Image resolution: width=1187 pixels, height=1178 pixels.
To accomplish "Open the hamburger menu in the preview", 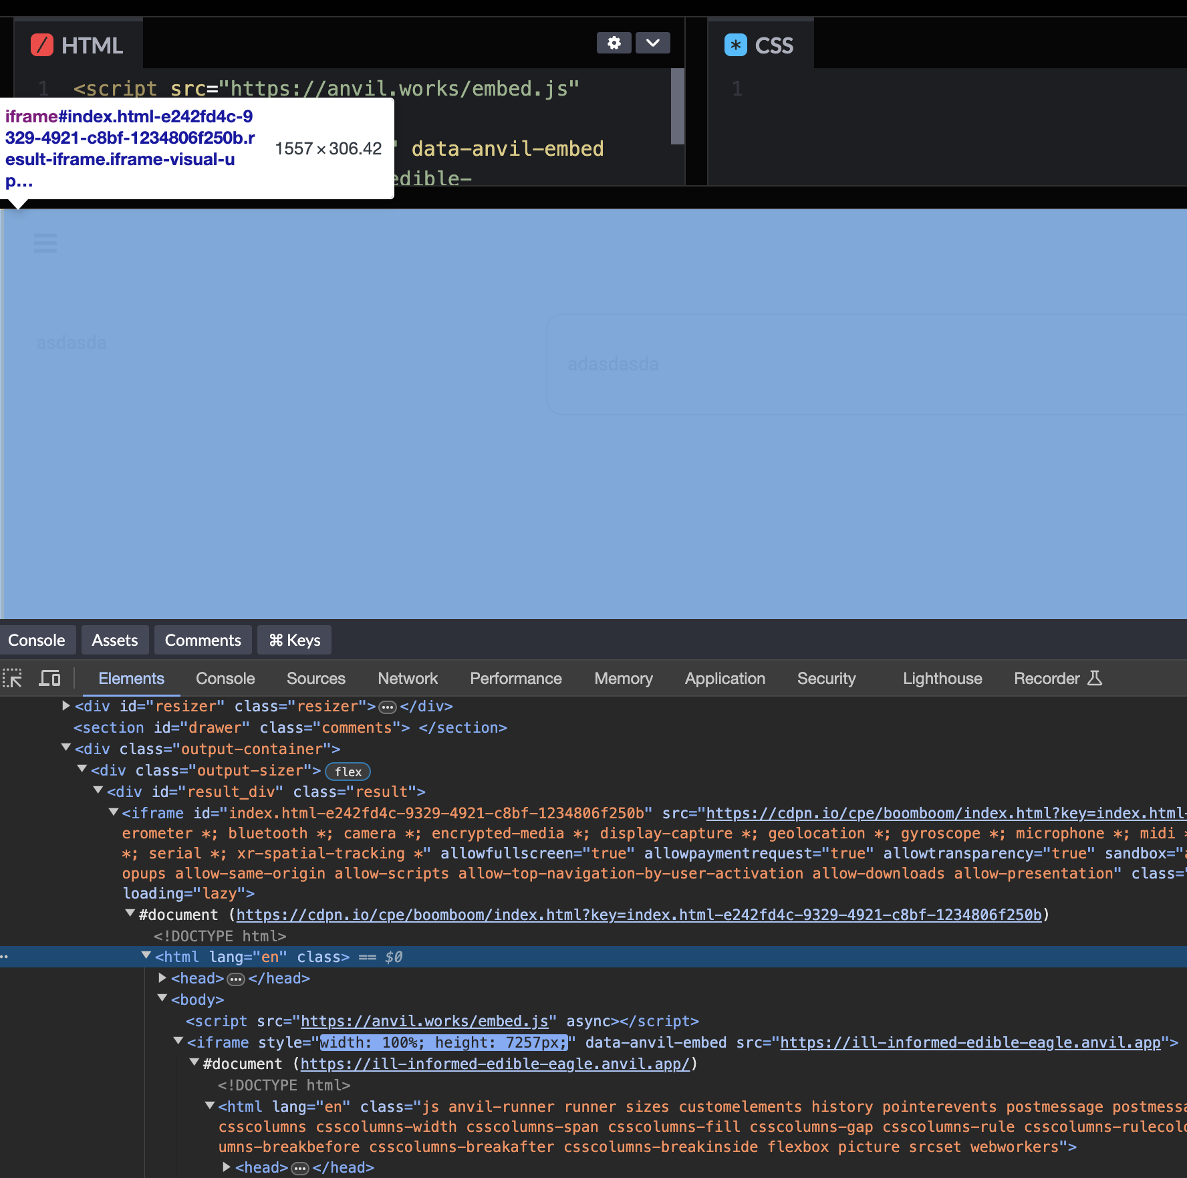I will (x=45, y=243).
